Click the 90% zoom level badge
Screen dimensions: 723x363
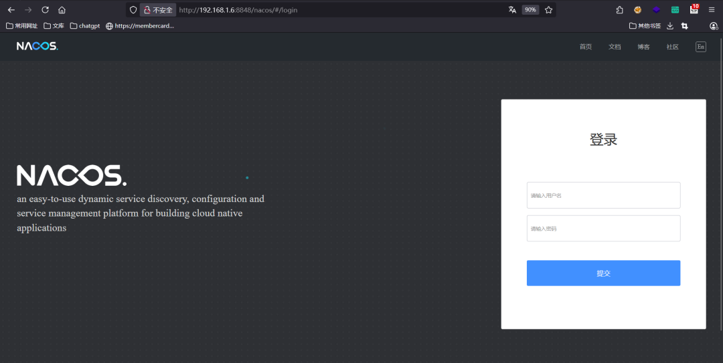click(530, 9)
